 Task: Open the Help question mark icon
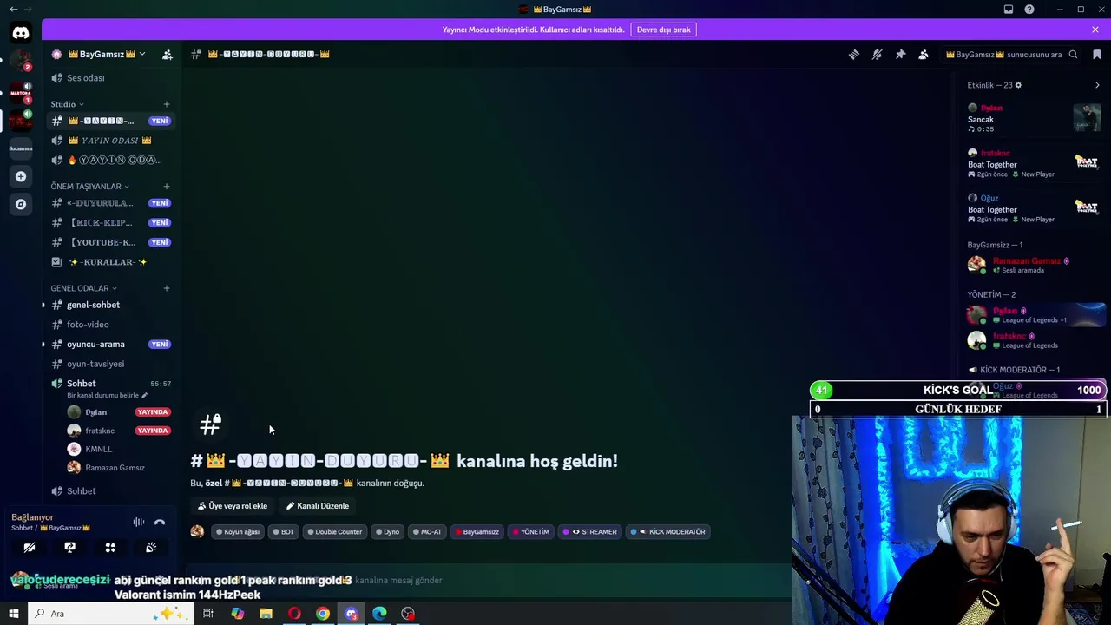click(x=1029, y=10)
